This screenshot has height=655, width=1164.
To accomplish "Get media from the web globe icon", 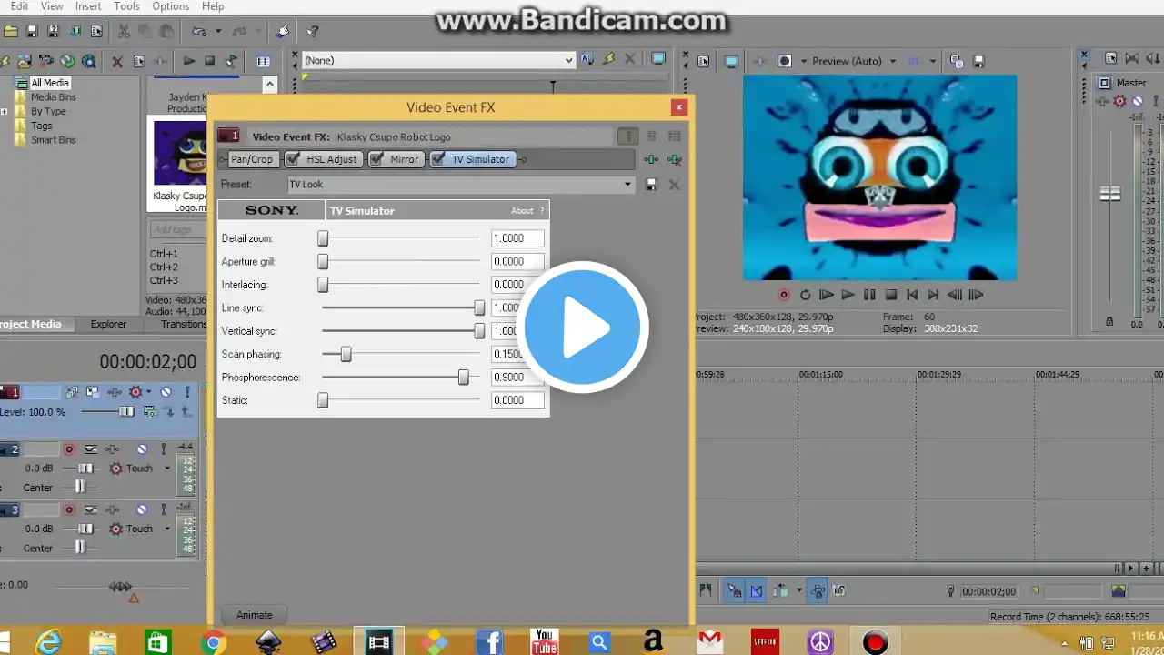I will point(67,61).
